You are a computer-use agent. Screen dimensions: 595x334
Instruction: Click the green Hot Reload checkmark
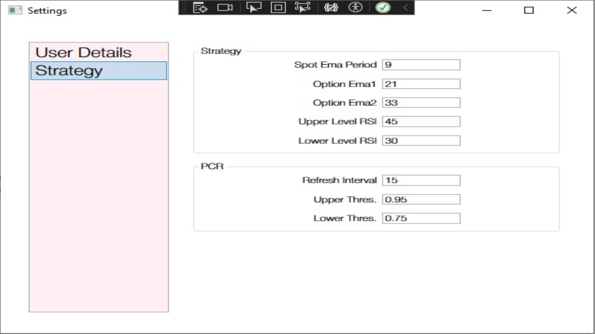click(x=383, y=7)
